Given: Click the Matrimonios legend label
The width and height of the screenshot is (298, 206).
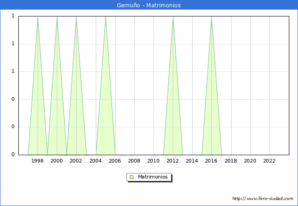Looking at the screenshot, I should (153, 177).
